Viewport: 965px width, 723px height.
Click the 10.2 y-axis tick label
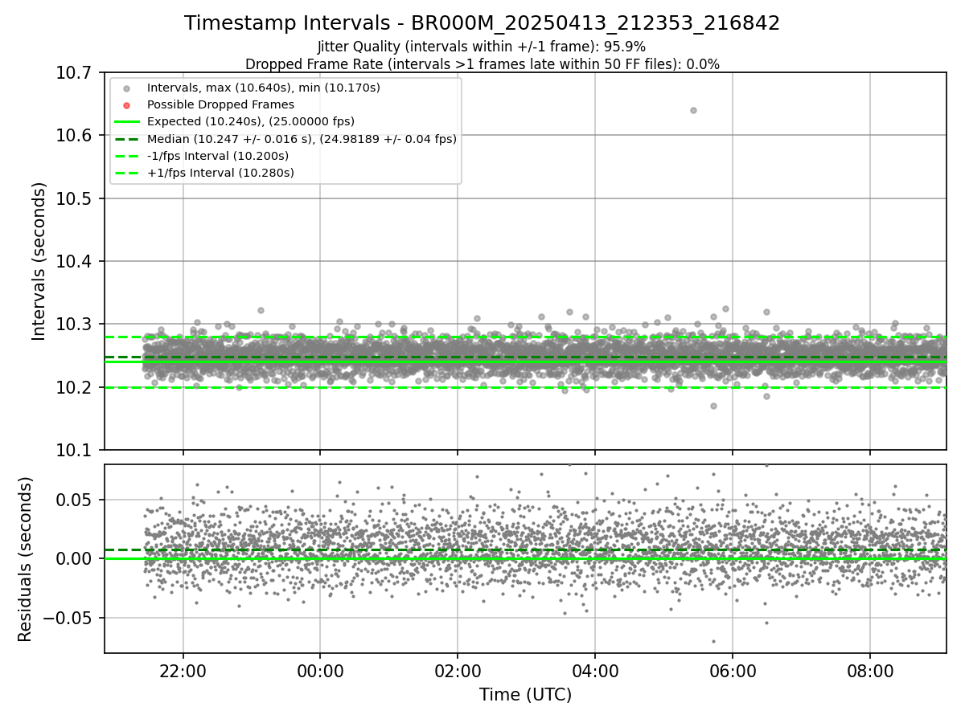coord(75,387)
